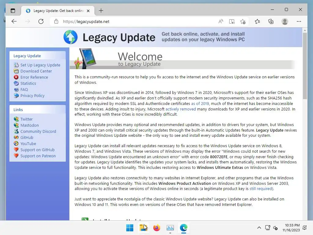Click the Edge back arrow button

click(14, 21)
